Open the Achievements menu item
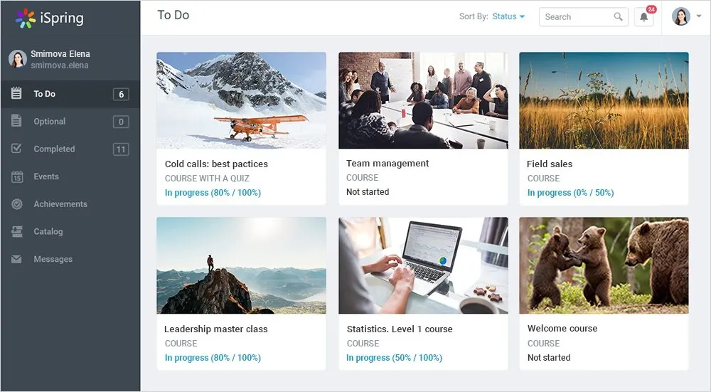 coord(60,204)
